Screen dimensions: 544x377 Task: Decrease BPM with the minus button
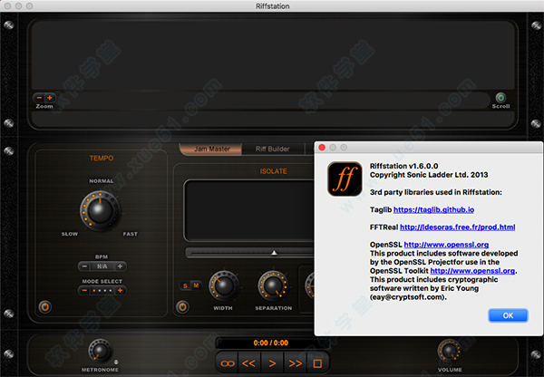pos(84,266)
